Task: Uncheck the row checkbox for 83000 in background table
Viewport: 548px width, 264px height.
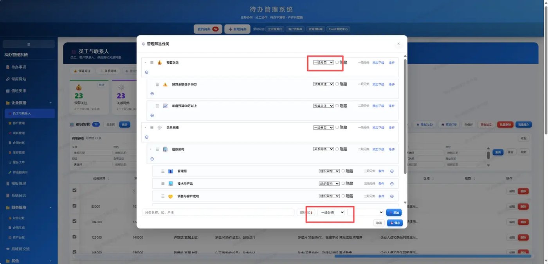Action: (74, 206)
